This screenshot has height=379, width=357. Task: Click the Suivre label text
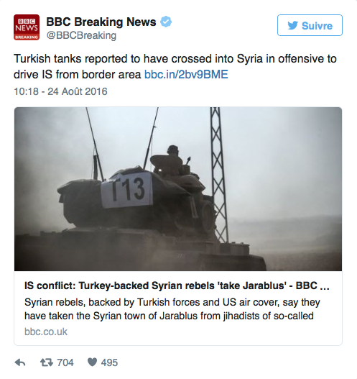[317, 26]
